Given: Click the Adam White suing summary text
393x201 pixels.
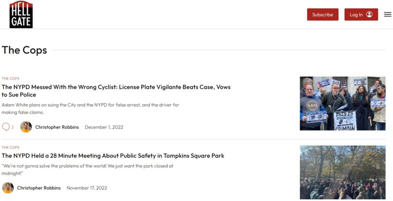Looking at the screenshot, I should coord(90,108).
